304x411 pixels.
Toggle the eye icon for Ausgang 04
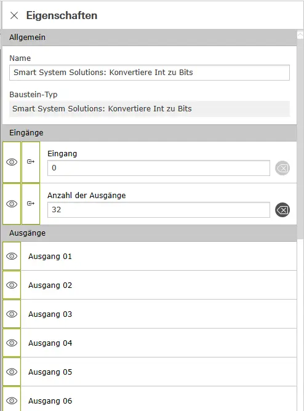[x=12, y=343]
